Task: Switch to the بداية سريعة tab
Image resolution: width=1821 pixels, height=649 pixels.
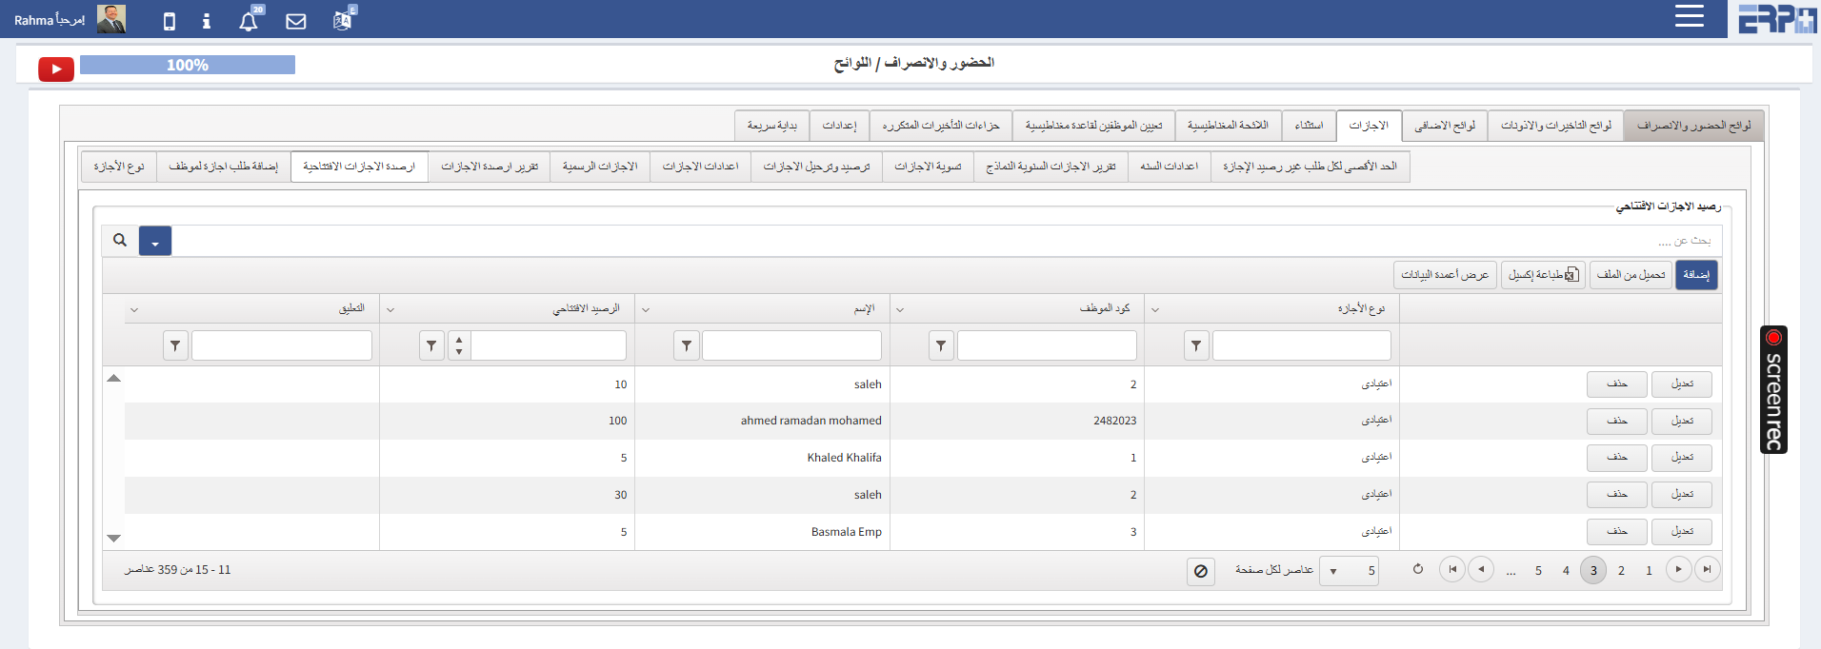Action: click(x=771, y=126)
